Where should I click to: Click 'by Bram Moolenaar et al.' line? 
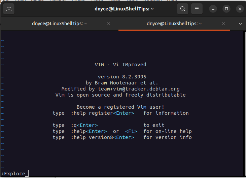click(122, 83)
